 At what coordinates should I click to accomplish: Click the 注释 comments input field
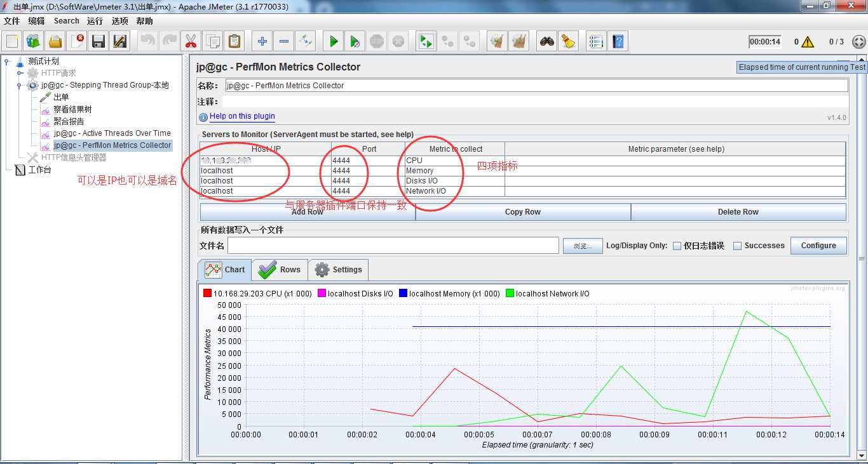(534, 102)
